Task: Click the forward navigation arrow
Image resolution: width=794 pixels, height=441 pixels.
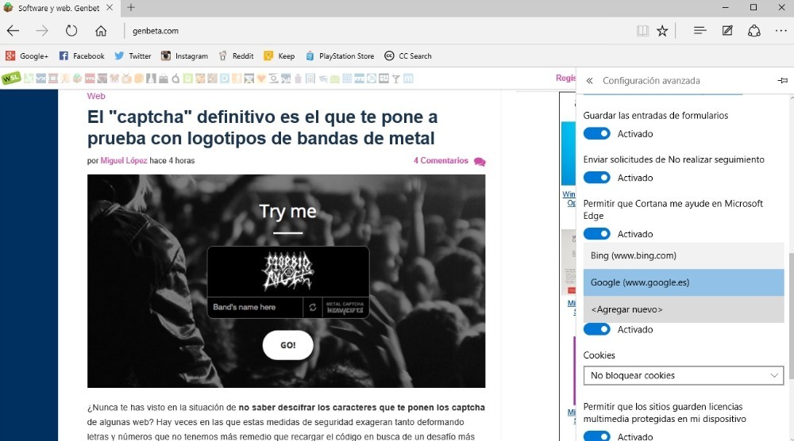Action: pyautogui.click(x=42, y=31)
